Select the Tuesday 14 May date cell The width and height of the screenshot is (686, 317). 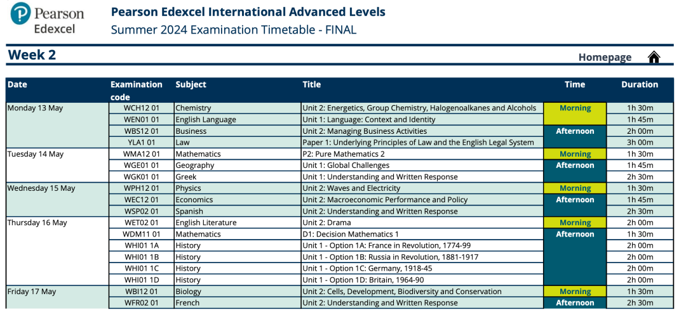57,165
